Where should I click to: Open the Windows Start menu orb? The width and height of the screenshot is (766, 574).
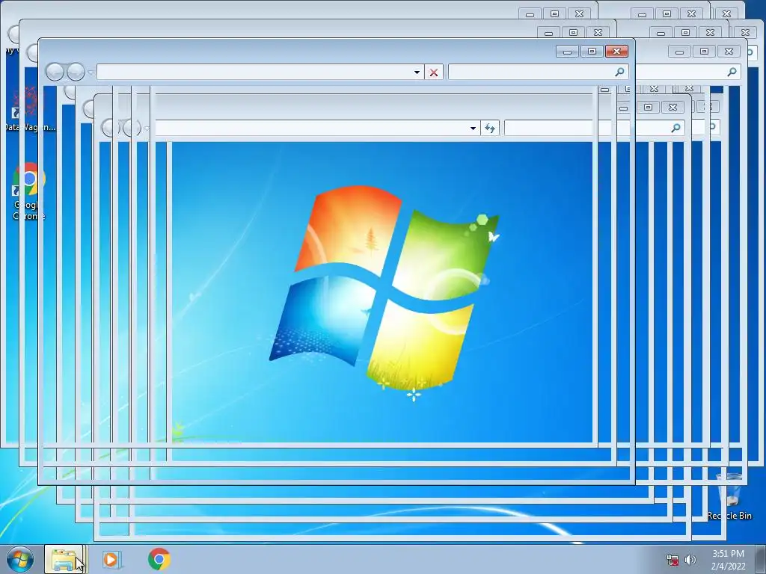pyautogui.click(x=20, y=560)
